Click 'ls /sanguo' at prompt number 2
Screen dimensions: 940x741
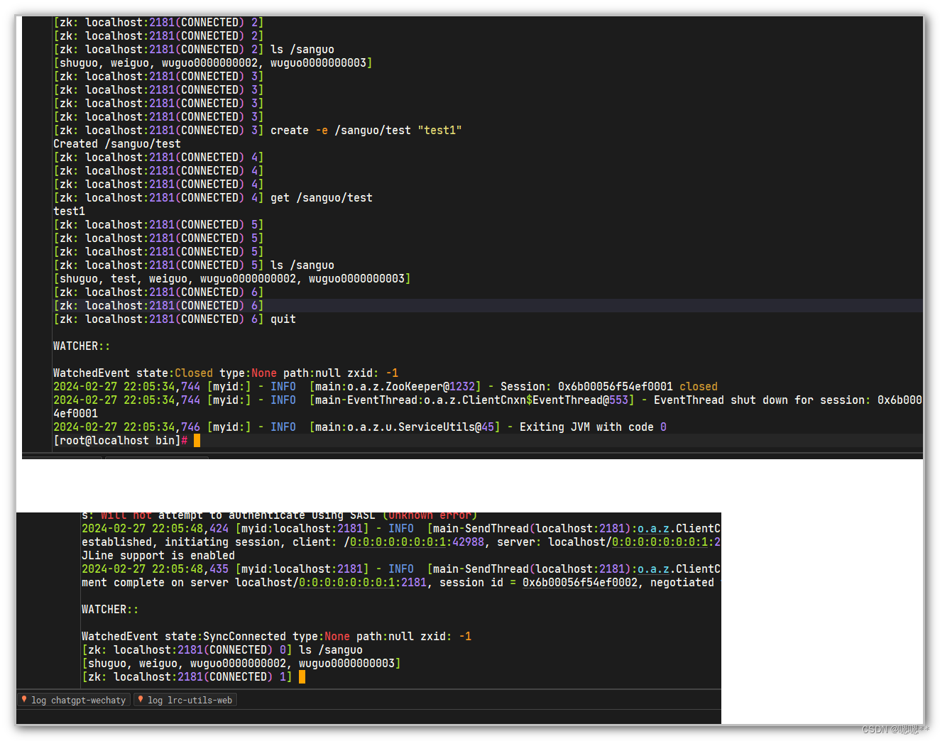[302, 50]
